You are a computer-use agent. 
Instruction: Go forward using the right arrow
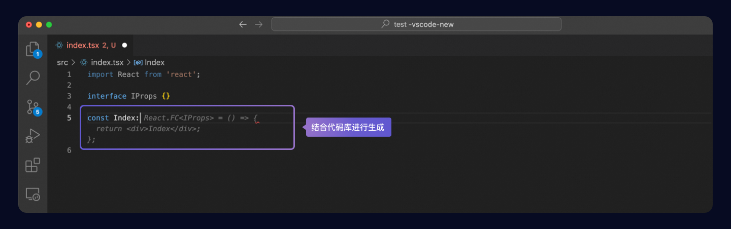[259, 24]
